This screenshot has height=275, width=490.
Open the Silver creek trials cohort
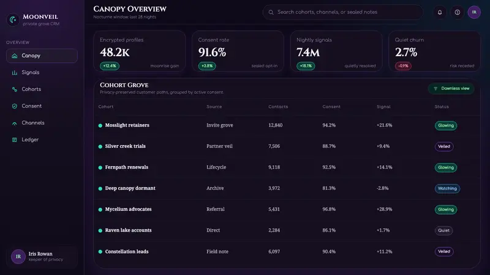[x=126, y=146]
